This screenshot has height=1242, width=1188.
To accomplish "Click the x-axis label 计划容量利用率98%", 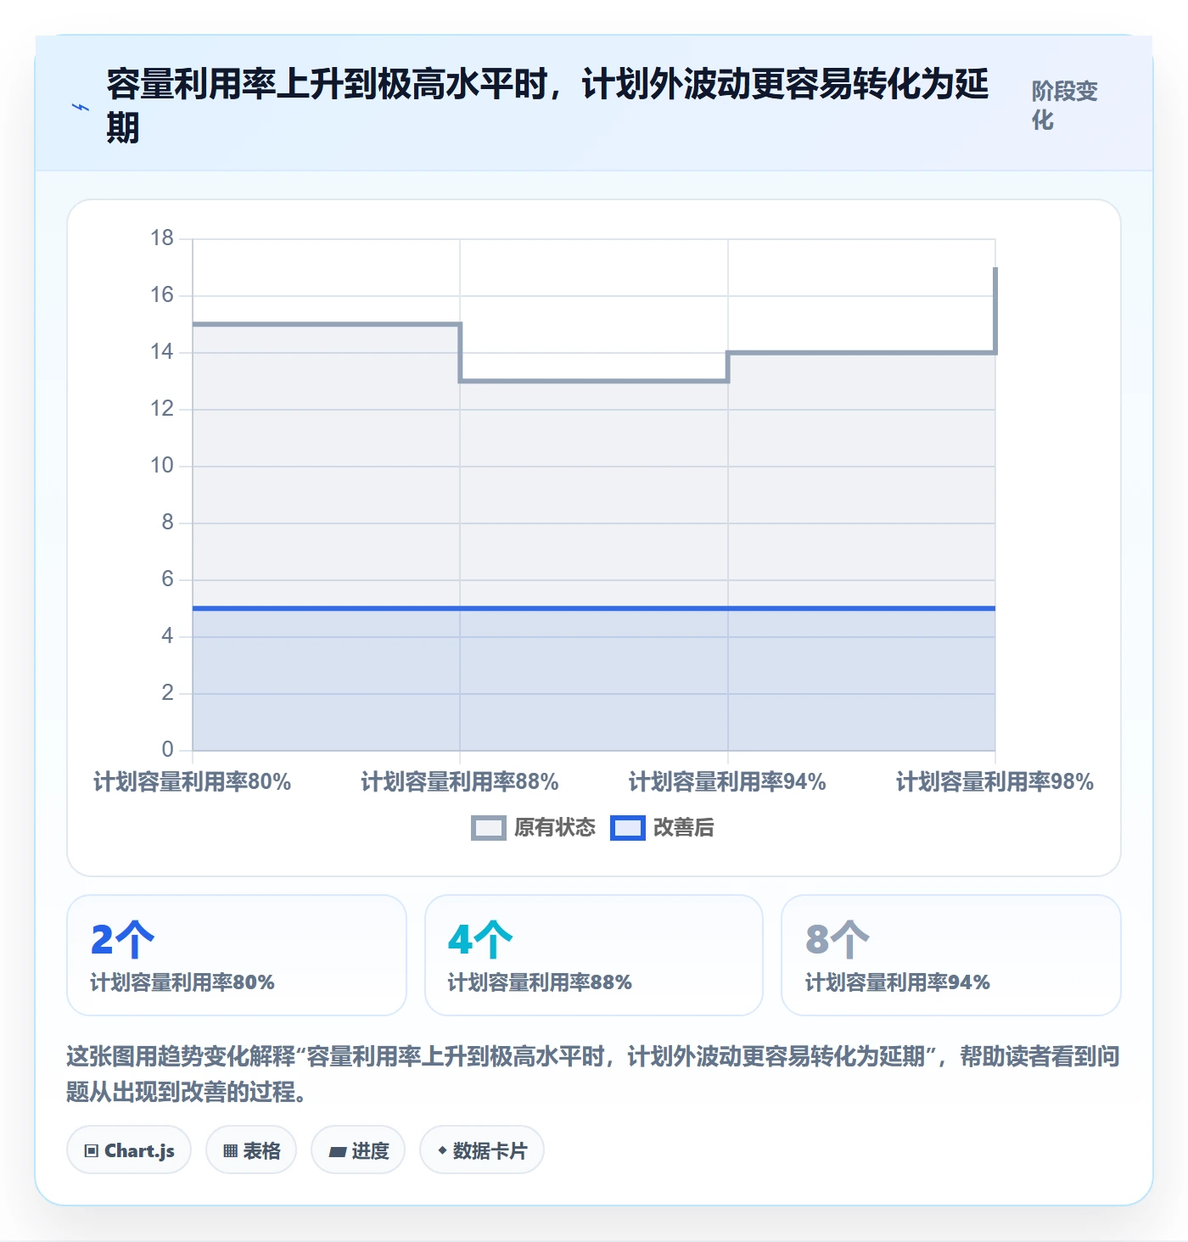I will (x=995, y=782).
